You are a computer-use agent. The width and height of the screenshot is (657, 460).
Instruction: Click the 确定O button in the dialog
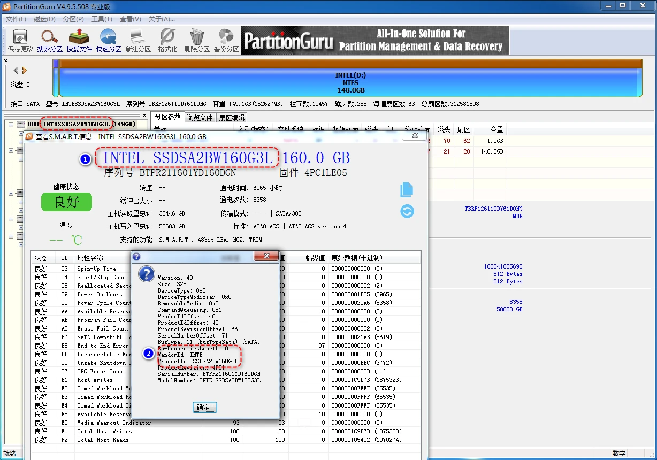click(205, 408)
